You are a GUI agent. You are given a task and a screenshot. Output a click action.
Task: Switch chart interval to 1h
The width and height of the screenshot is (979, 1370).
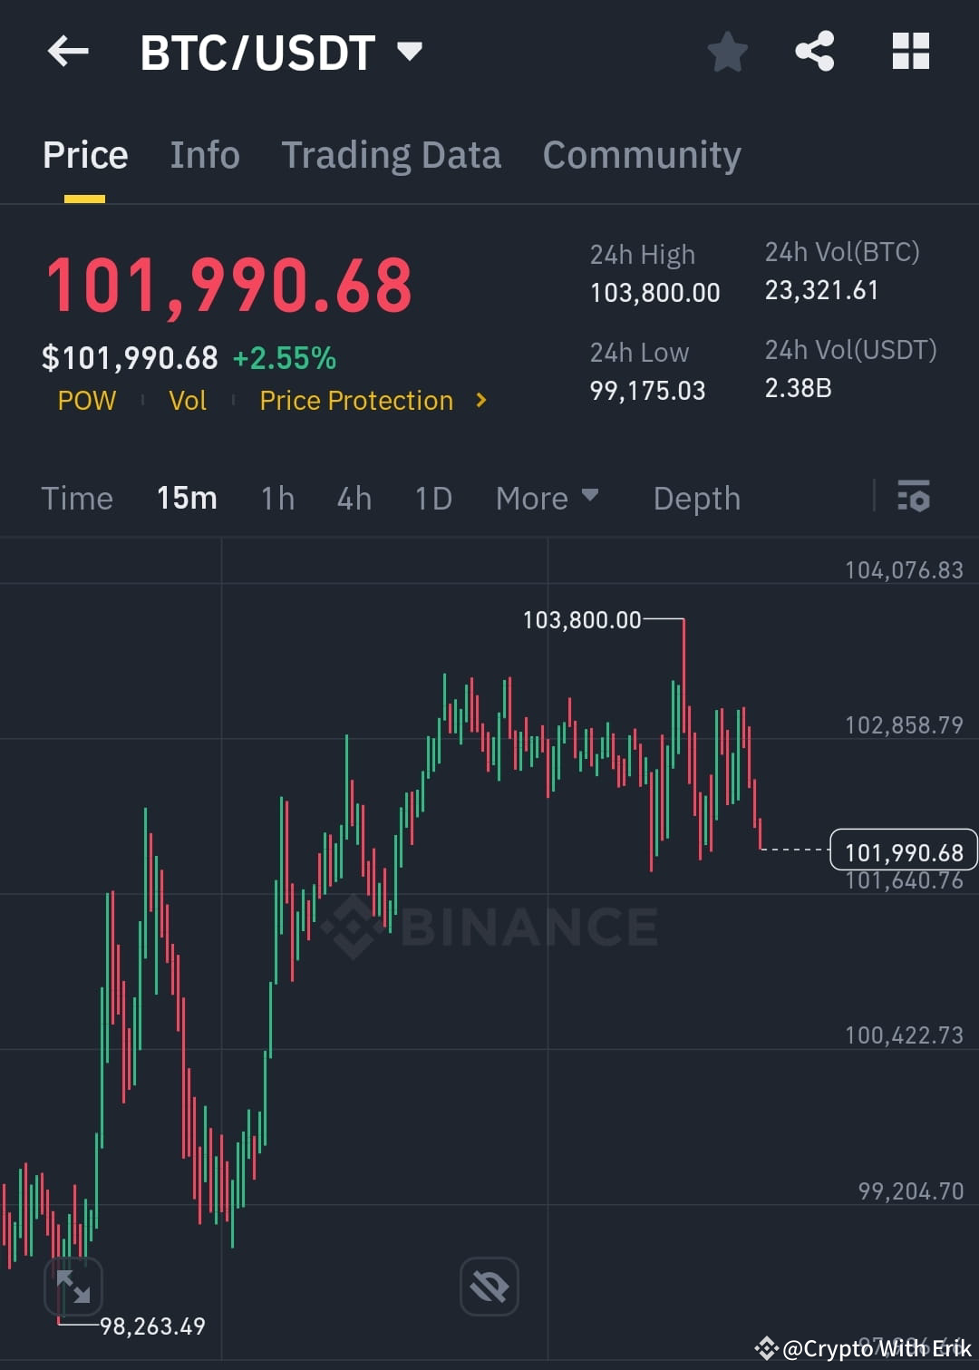(x=277, y=497)
